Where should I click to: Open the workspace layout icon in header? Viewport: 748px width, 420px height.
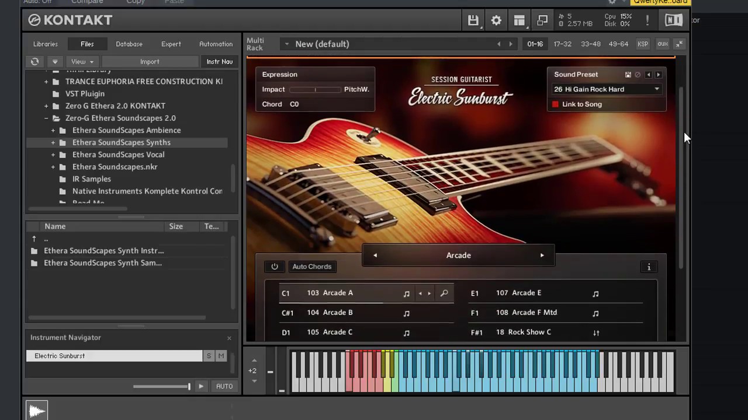[519, 20]
